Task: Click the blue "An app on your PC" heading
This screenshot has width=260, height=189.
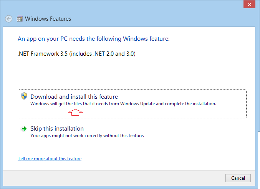Action: coord(93,39)
